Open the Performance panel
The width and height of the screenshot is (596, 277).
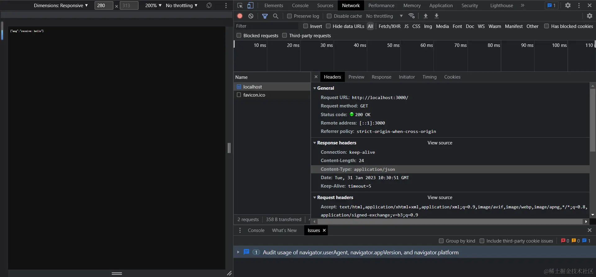coord(381,5)
